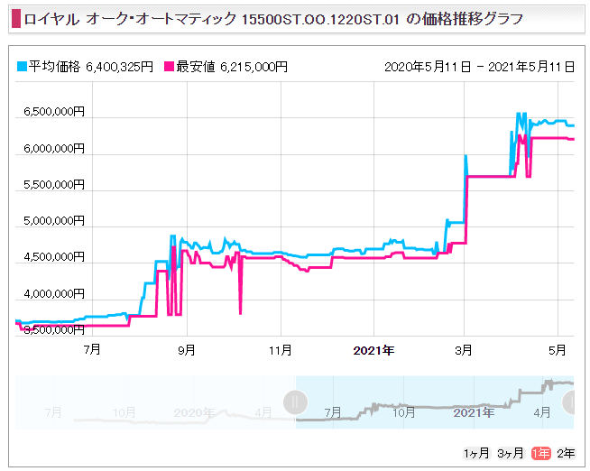Click the 2020年 label in the overview strip
This screenshot has width=590, height=471.
pyautogui.click(x=194, y=412)
